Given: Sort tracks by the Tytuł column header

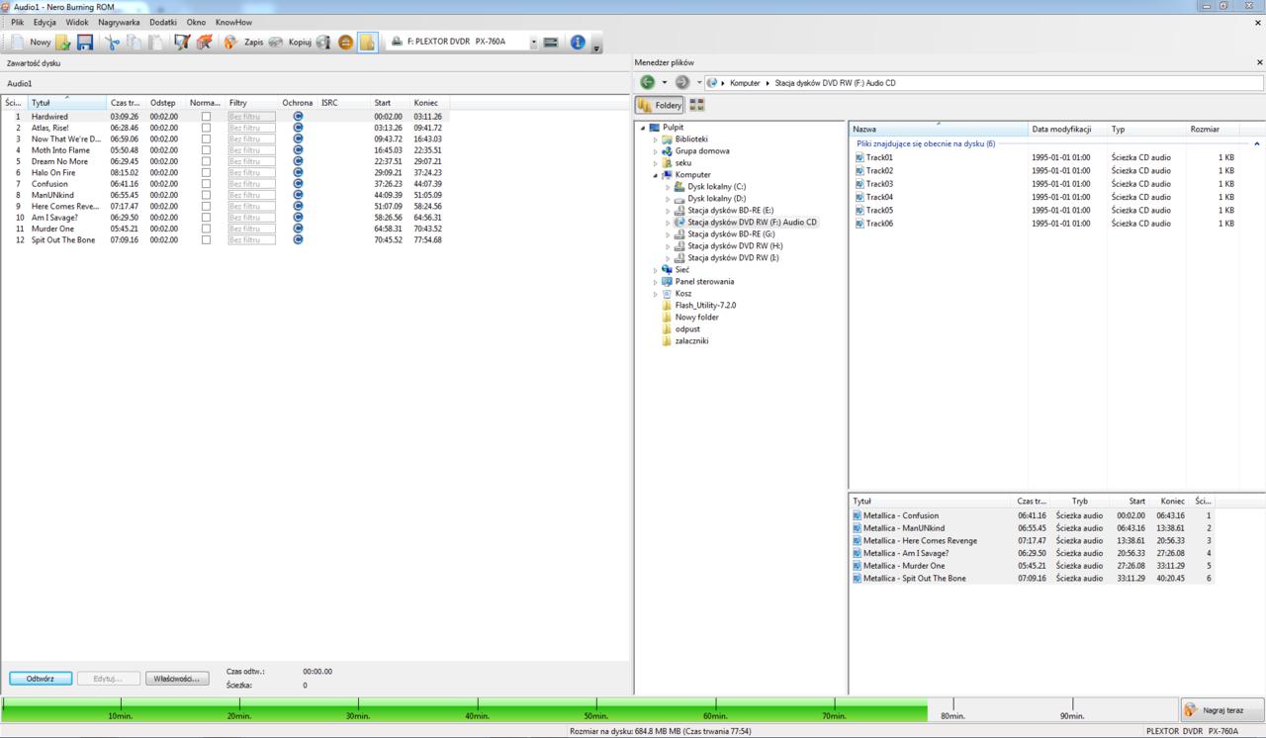Looking at the screenshot, I should tap(67, 103).
